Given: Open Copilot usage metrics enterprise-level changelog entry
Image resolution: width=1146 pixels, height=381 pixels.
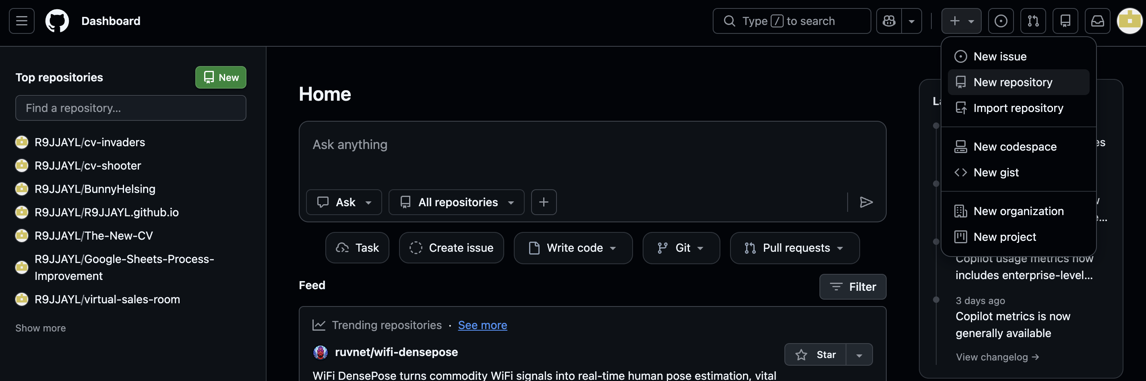Looking at the screenshot, I should click(1024, 267).
